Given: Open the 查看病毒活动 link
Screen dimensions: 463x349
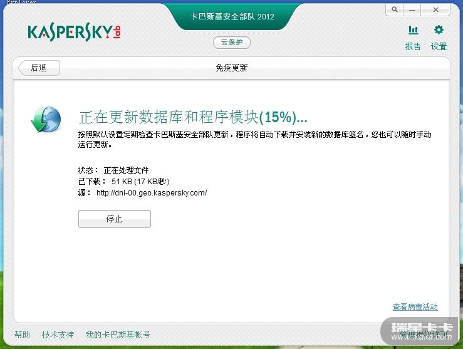Looking at the screenshot, I should coord(415,307).
